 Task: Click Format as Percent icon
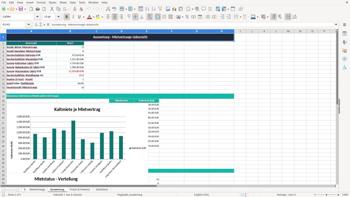point(187,17)
